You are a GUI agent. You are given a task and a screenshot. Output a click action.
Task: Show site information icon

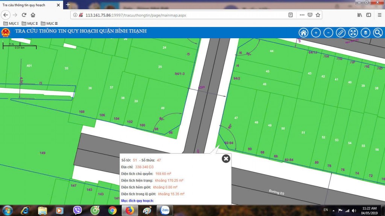coord(75,15)
